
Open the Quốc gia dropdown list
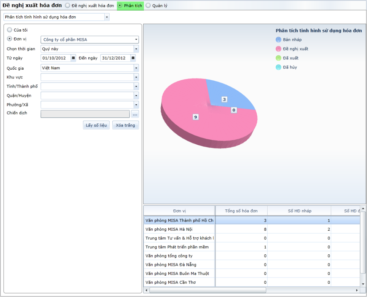coord(136,68)
